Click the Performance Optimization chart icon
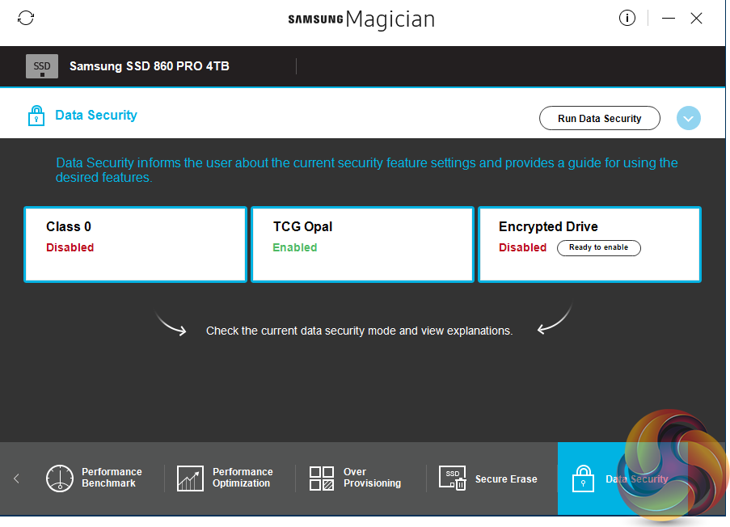730x527 pixels. click(x=190, y=479)
